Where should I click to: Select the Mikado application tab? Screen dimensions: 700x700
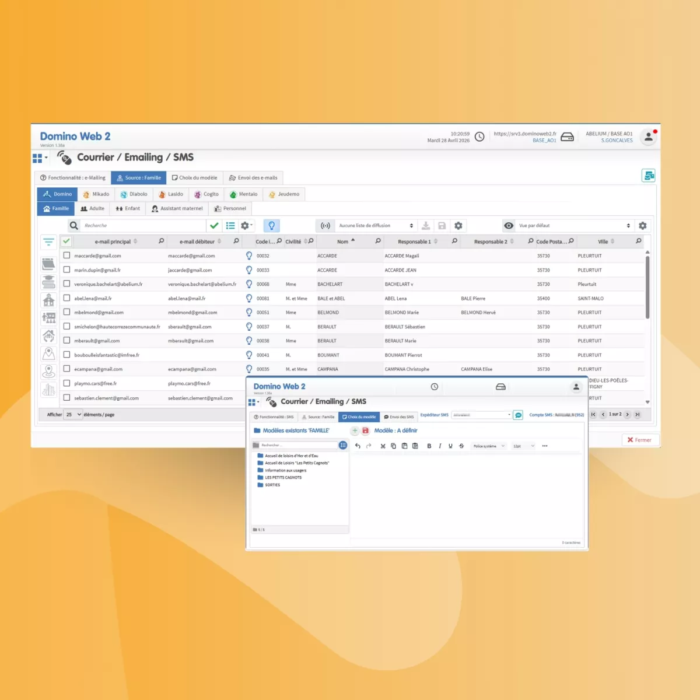[96, 194]
